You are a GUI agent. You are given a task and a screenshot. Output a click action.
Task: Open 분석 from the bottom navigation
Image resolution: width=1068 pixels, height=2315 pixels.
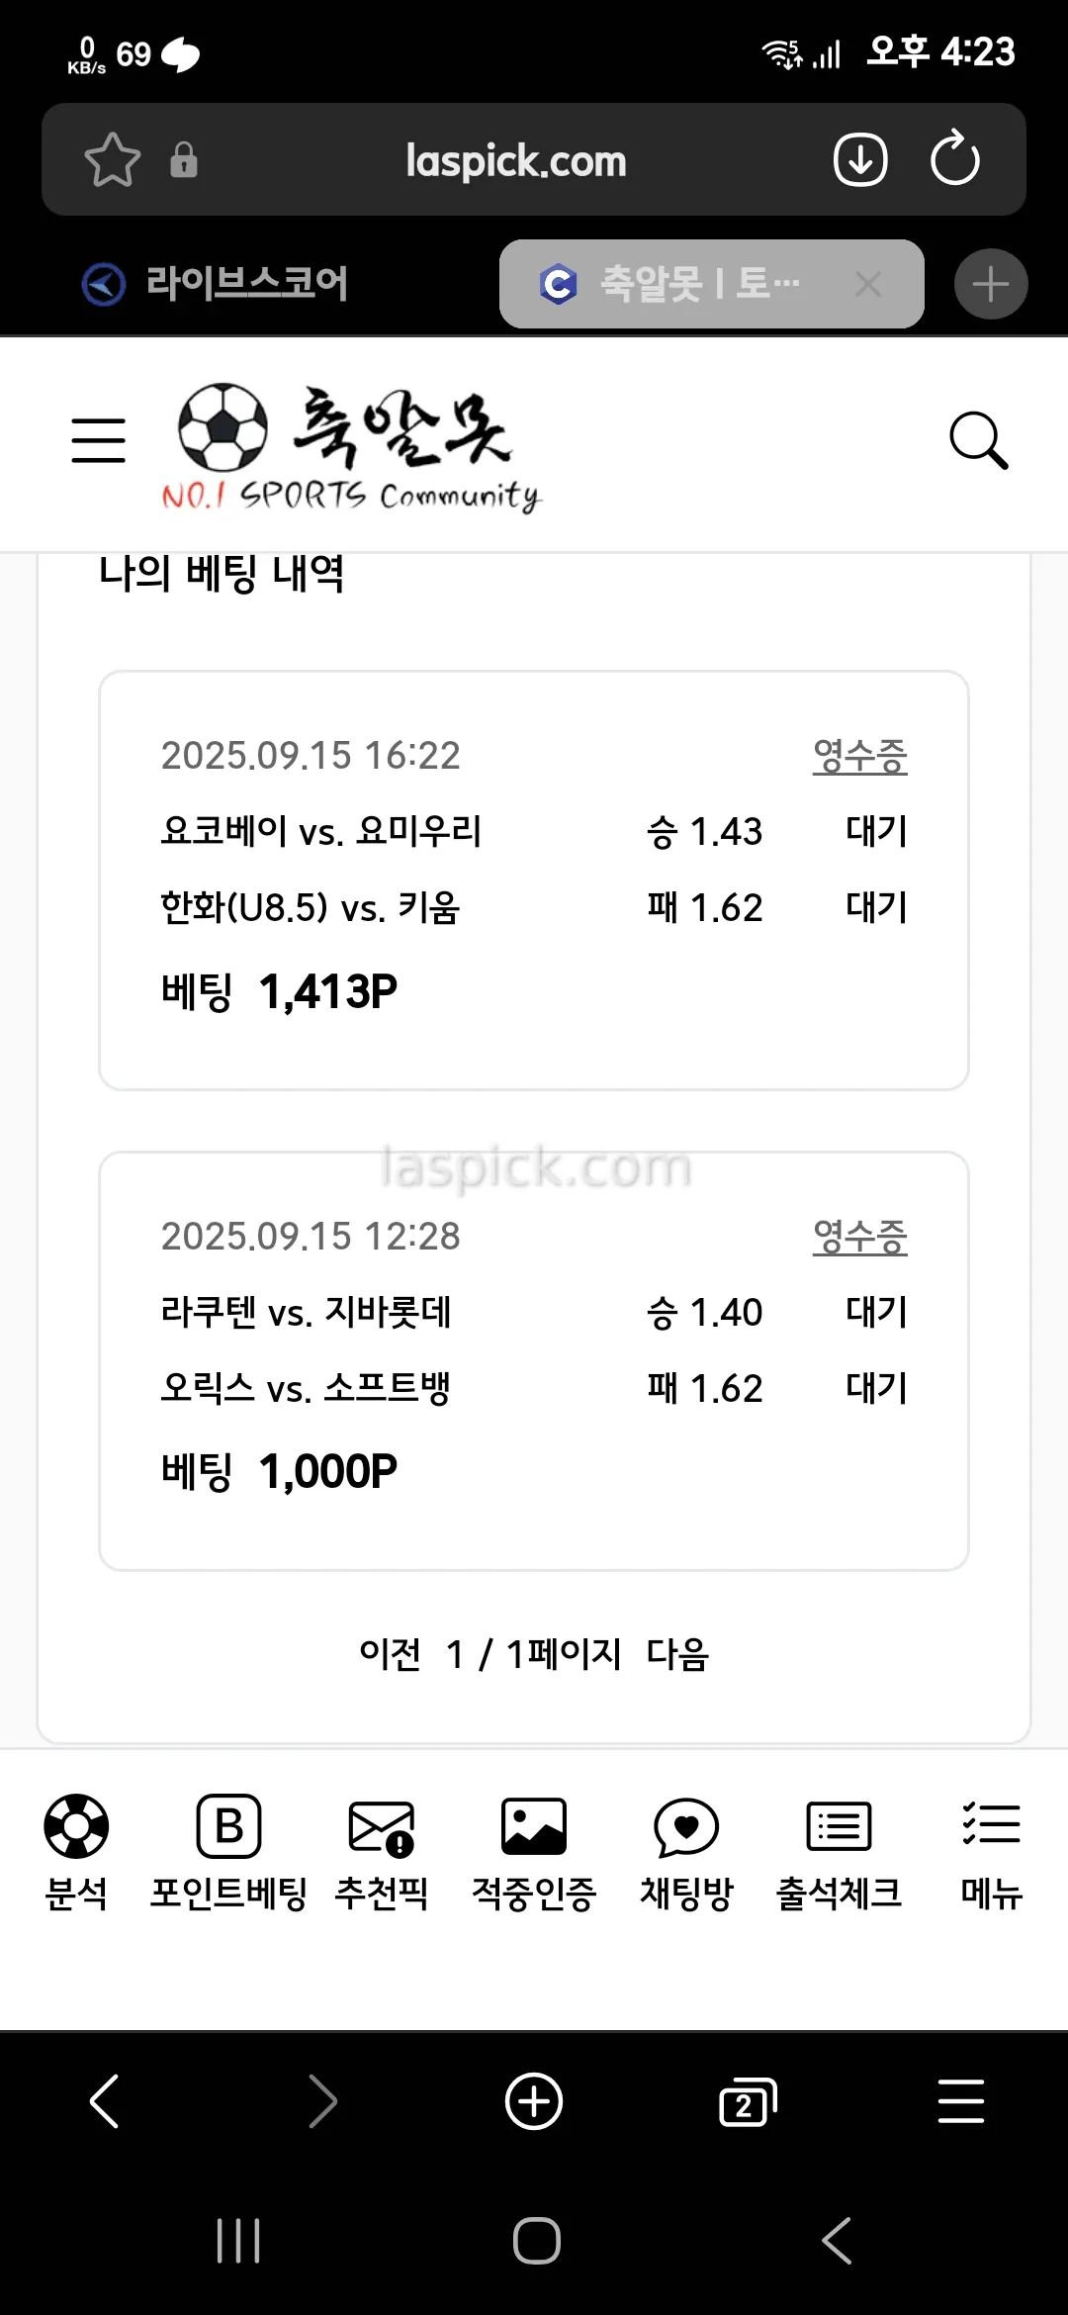click(x=76, y=1852)
